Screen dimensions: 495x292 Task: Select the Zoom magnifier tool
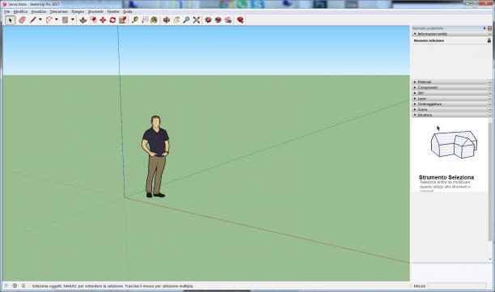tap(186, 20)
